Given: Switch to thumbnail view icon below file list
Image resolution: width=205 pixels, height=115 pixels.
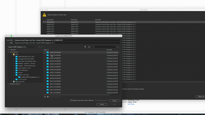Looking at the screenshot, I should [48, 97].
